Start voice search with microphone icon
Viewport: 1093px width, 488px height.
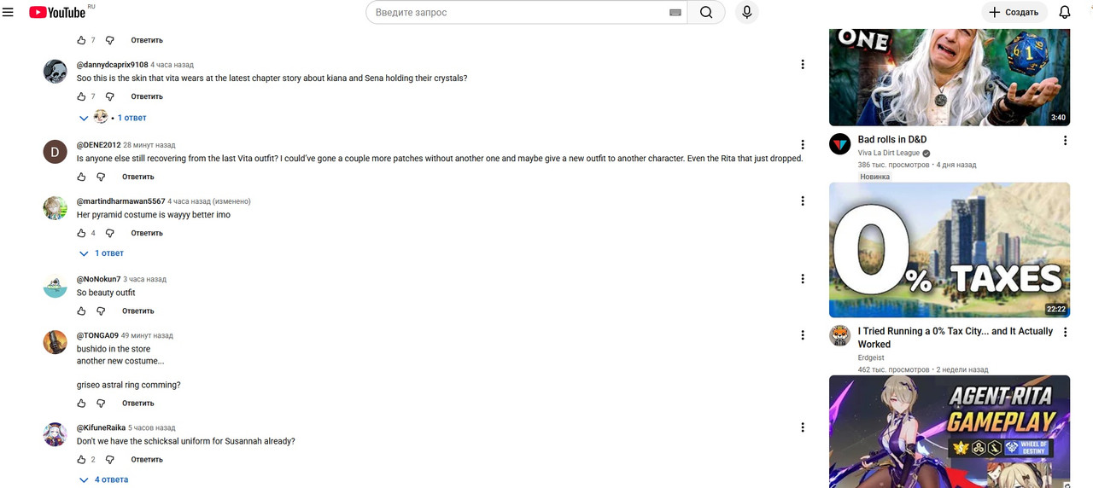click(747, 12)
